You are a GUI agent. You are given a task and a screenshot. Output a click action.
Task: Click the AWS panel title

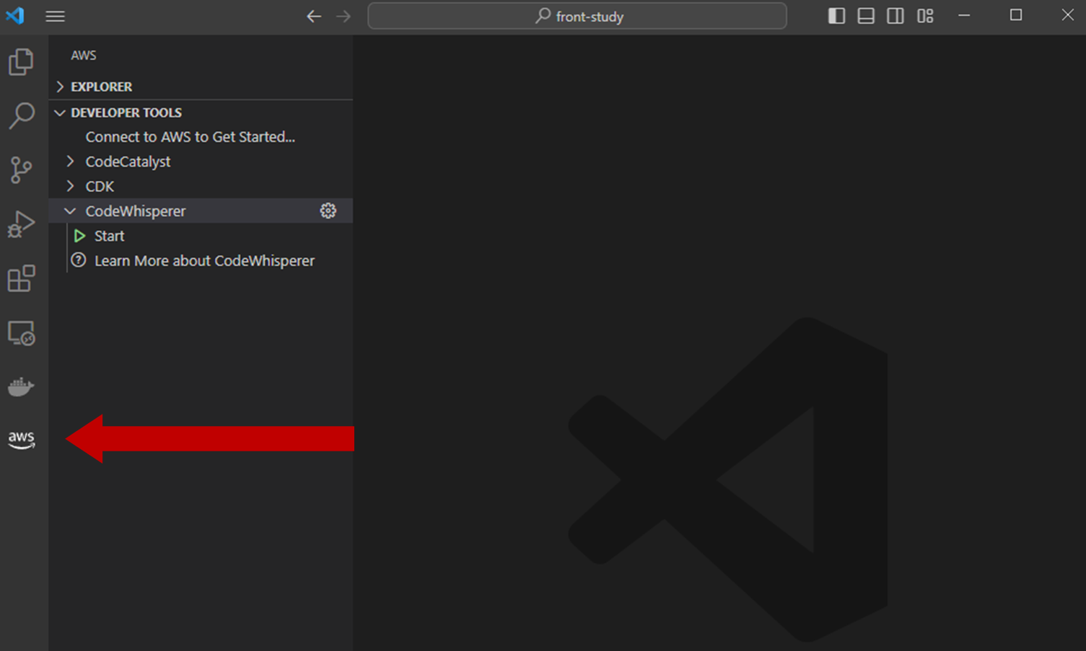(84, 56)
